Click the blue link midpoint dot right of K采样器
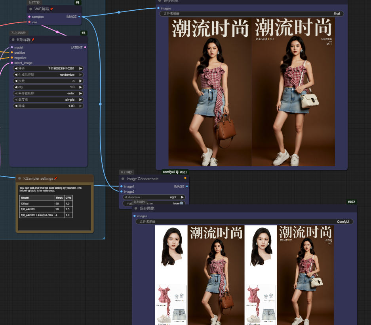This screenshot has height=325, width=371. click(x=100, y=104)
